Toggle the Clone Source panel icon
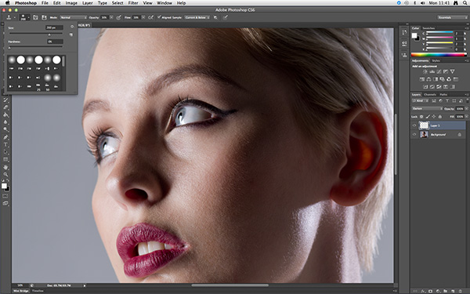Image resolution: width=470 pixels, height=294 pixels. (x=44, y=17)
